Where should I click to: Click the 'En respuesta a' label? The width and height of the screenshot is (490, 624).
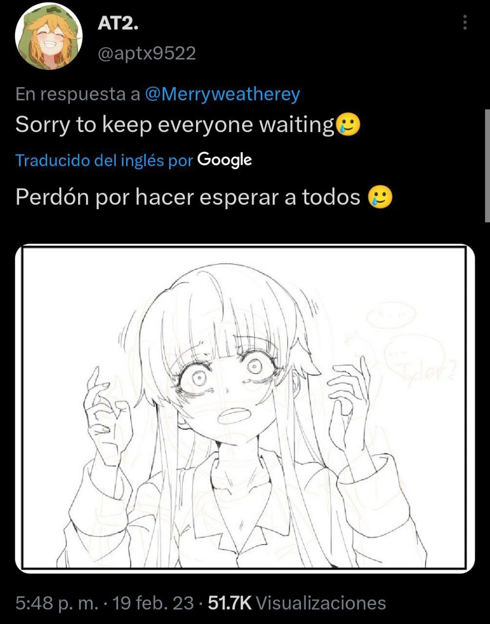point(78,94)
